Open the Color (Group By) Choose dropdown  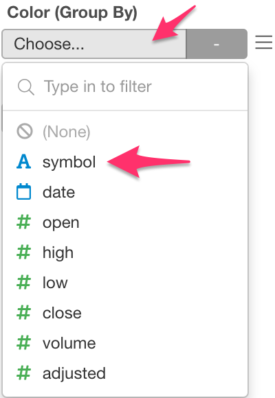click(94, 44)
